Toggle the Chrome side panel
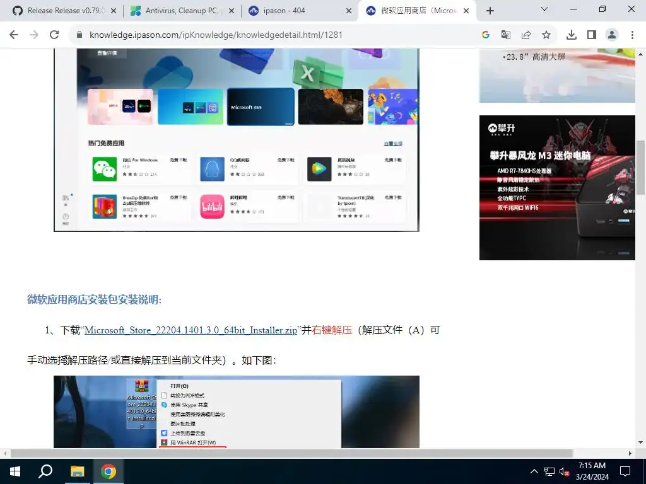 click(592, 35)
